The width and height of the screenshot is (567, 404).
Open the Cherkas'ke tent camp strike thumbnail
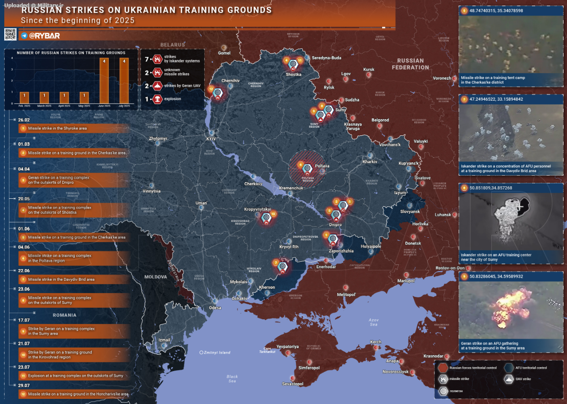511,47
